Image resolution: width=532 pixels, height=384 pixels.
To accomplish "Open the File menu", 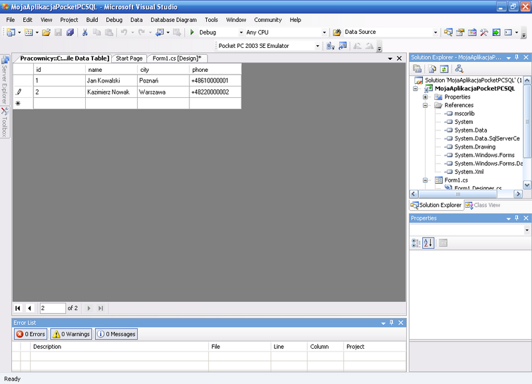I will coord(11,20).
